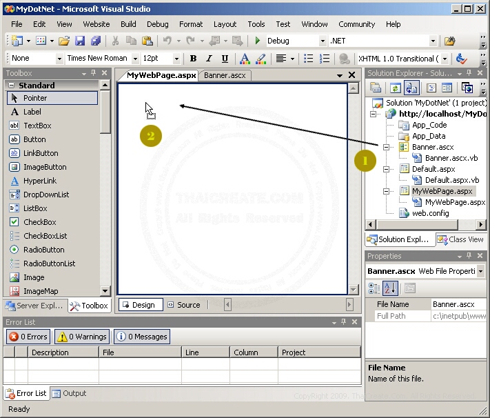Click the Cut scissors icon
The height and width of the screenshot is (418, 490).
tap(115, 41)
